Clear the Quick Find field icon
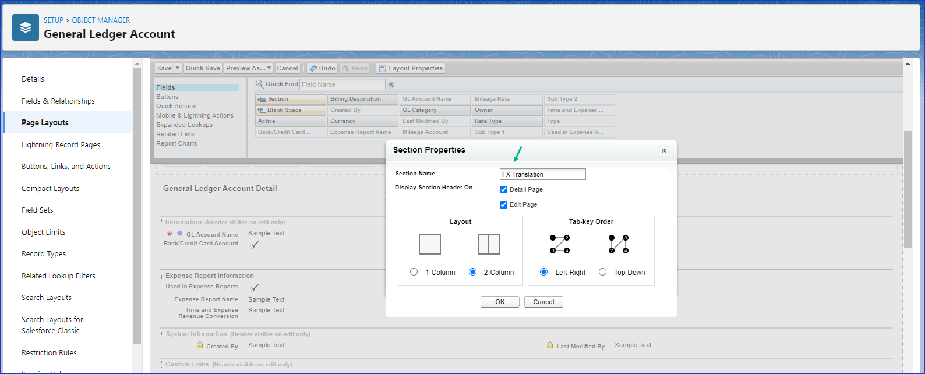 point(391,85)
